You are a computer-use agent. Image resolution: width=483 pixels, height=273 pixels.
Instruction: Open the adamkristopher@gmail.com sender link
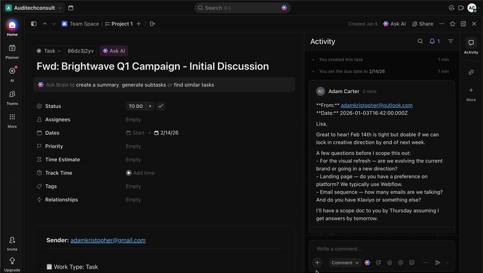pos(107,240)
